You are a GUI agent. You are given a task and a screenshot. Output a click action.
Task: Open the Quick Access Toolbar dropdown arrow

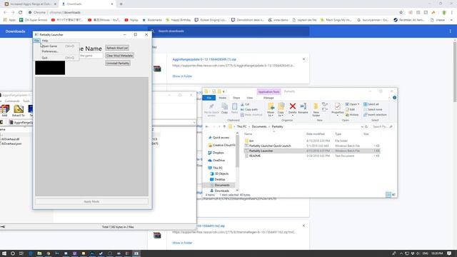tap(224, 91)
